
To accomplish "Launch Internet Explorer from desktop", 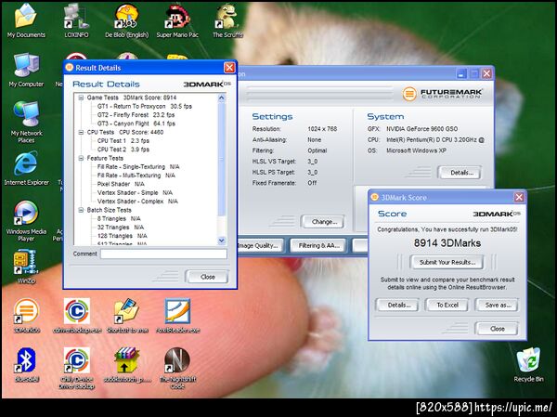I will [x=26, y=168].
